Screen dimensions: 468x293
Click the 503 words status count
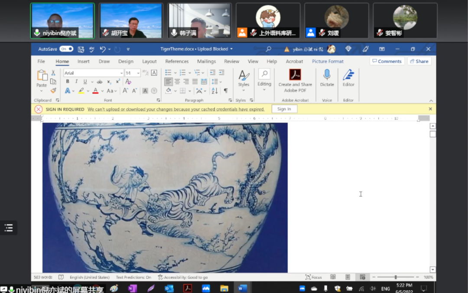click(43, 277)
